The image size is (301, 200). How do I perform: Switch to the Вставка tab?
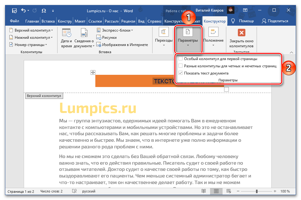click(x=48, y=21)
